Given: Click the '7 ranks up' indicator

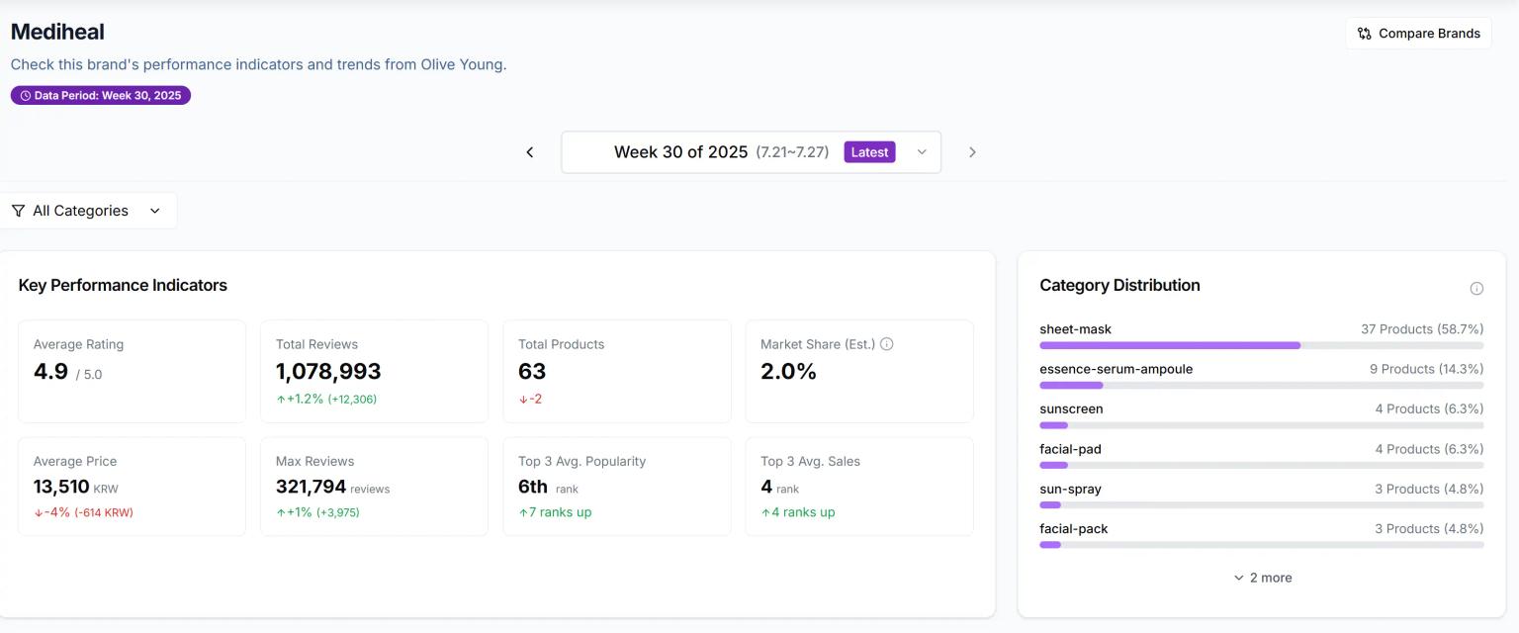Looking at the screenshot, I should click(555, 512).
